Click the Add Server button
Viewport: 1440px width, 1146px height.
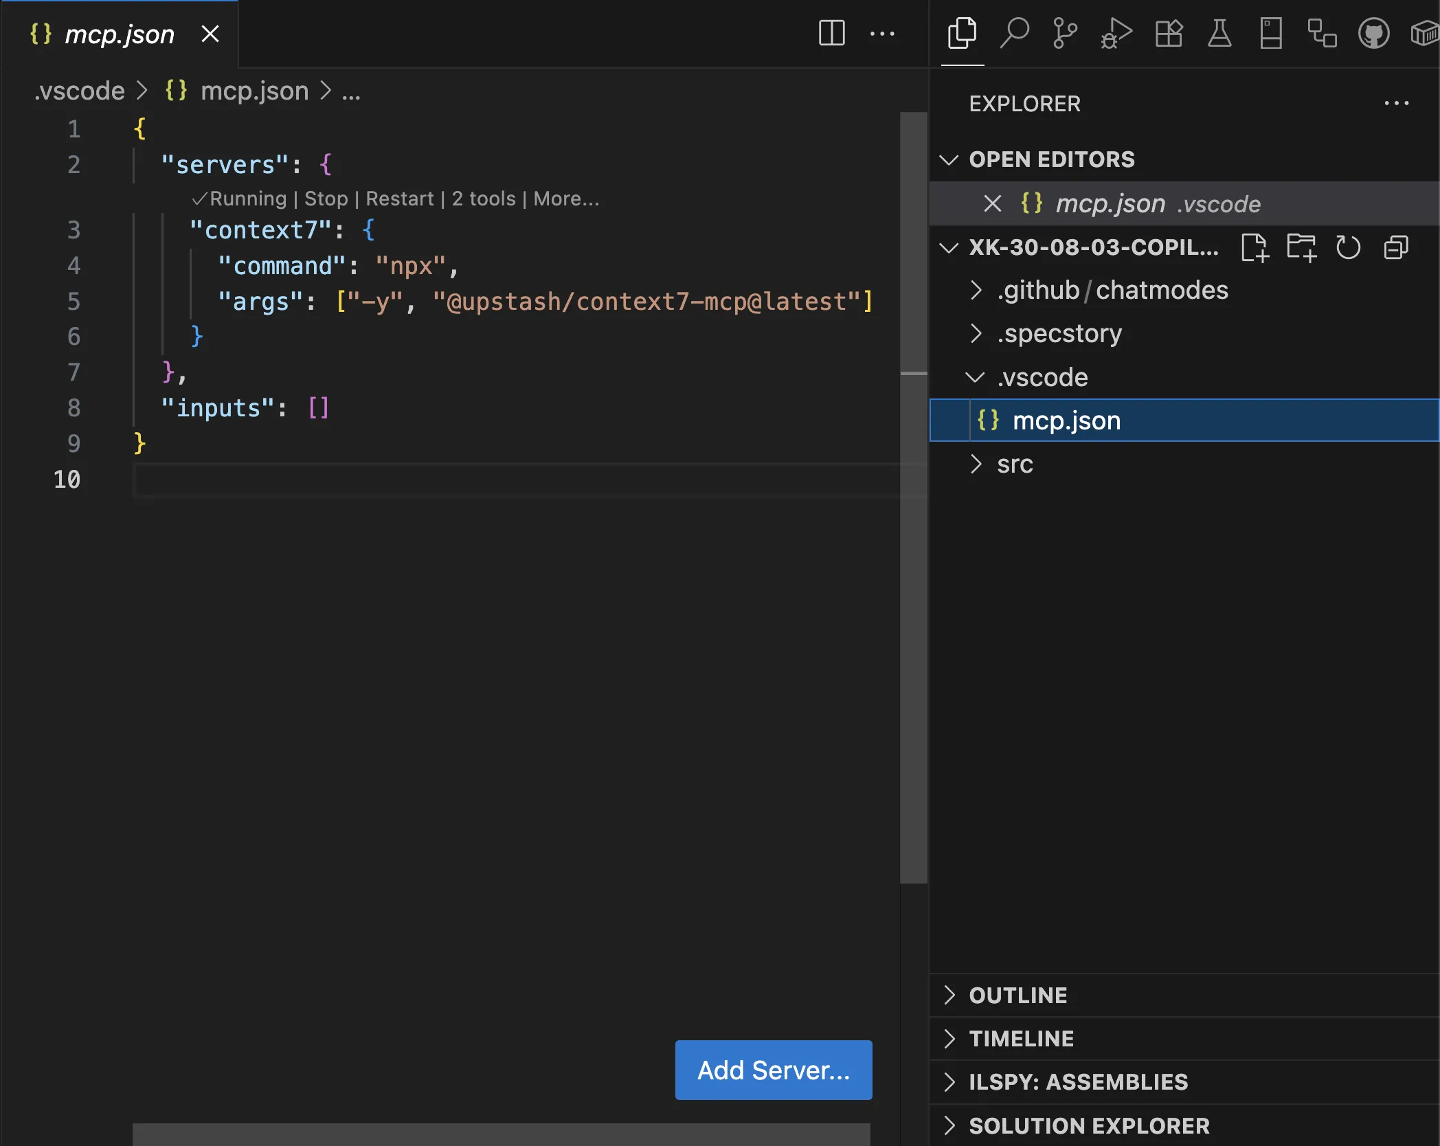[774, 1070]
